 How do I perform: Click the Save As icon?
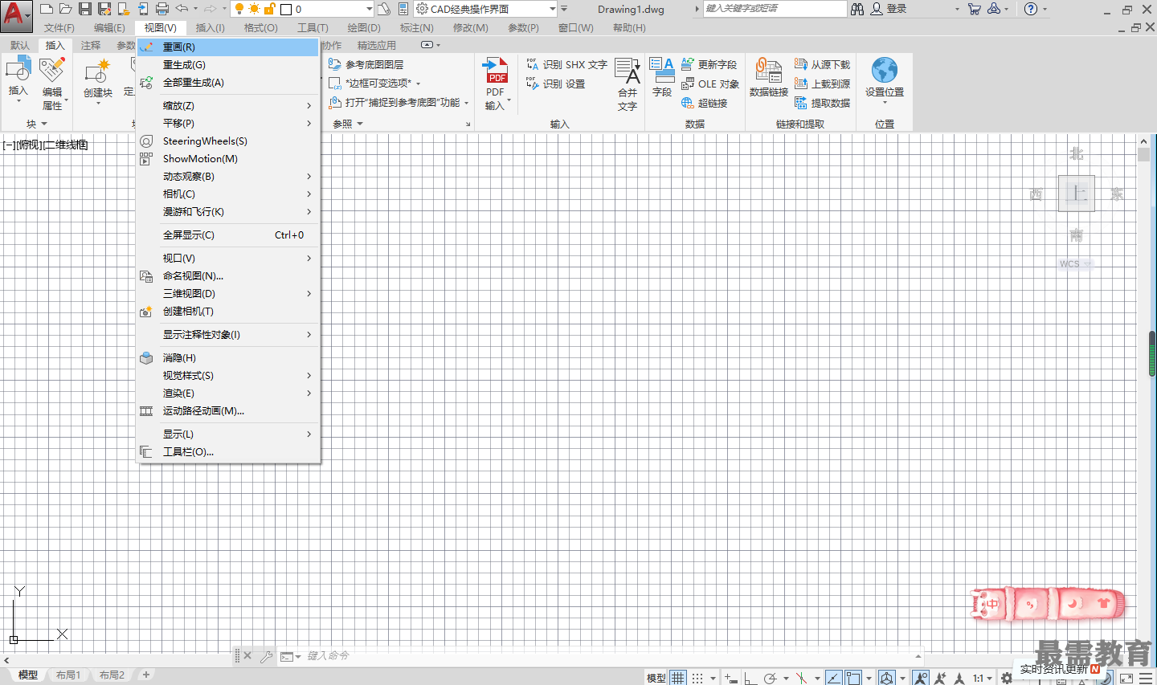(x=104, y=9)
